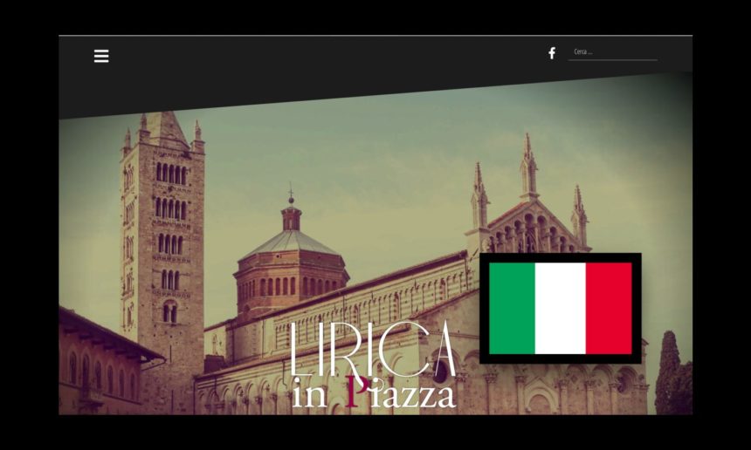Viewport: 751px width, 450px height.
Task: Open the hamburger navigation menu
Action: [101, 56]
